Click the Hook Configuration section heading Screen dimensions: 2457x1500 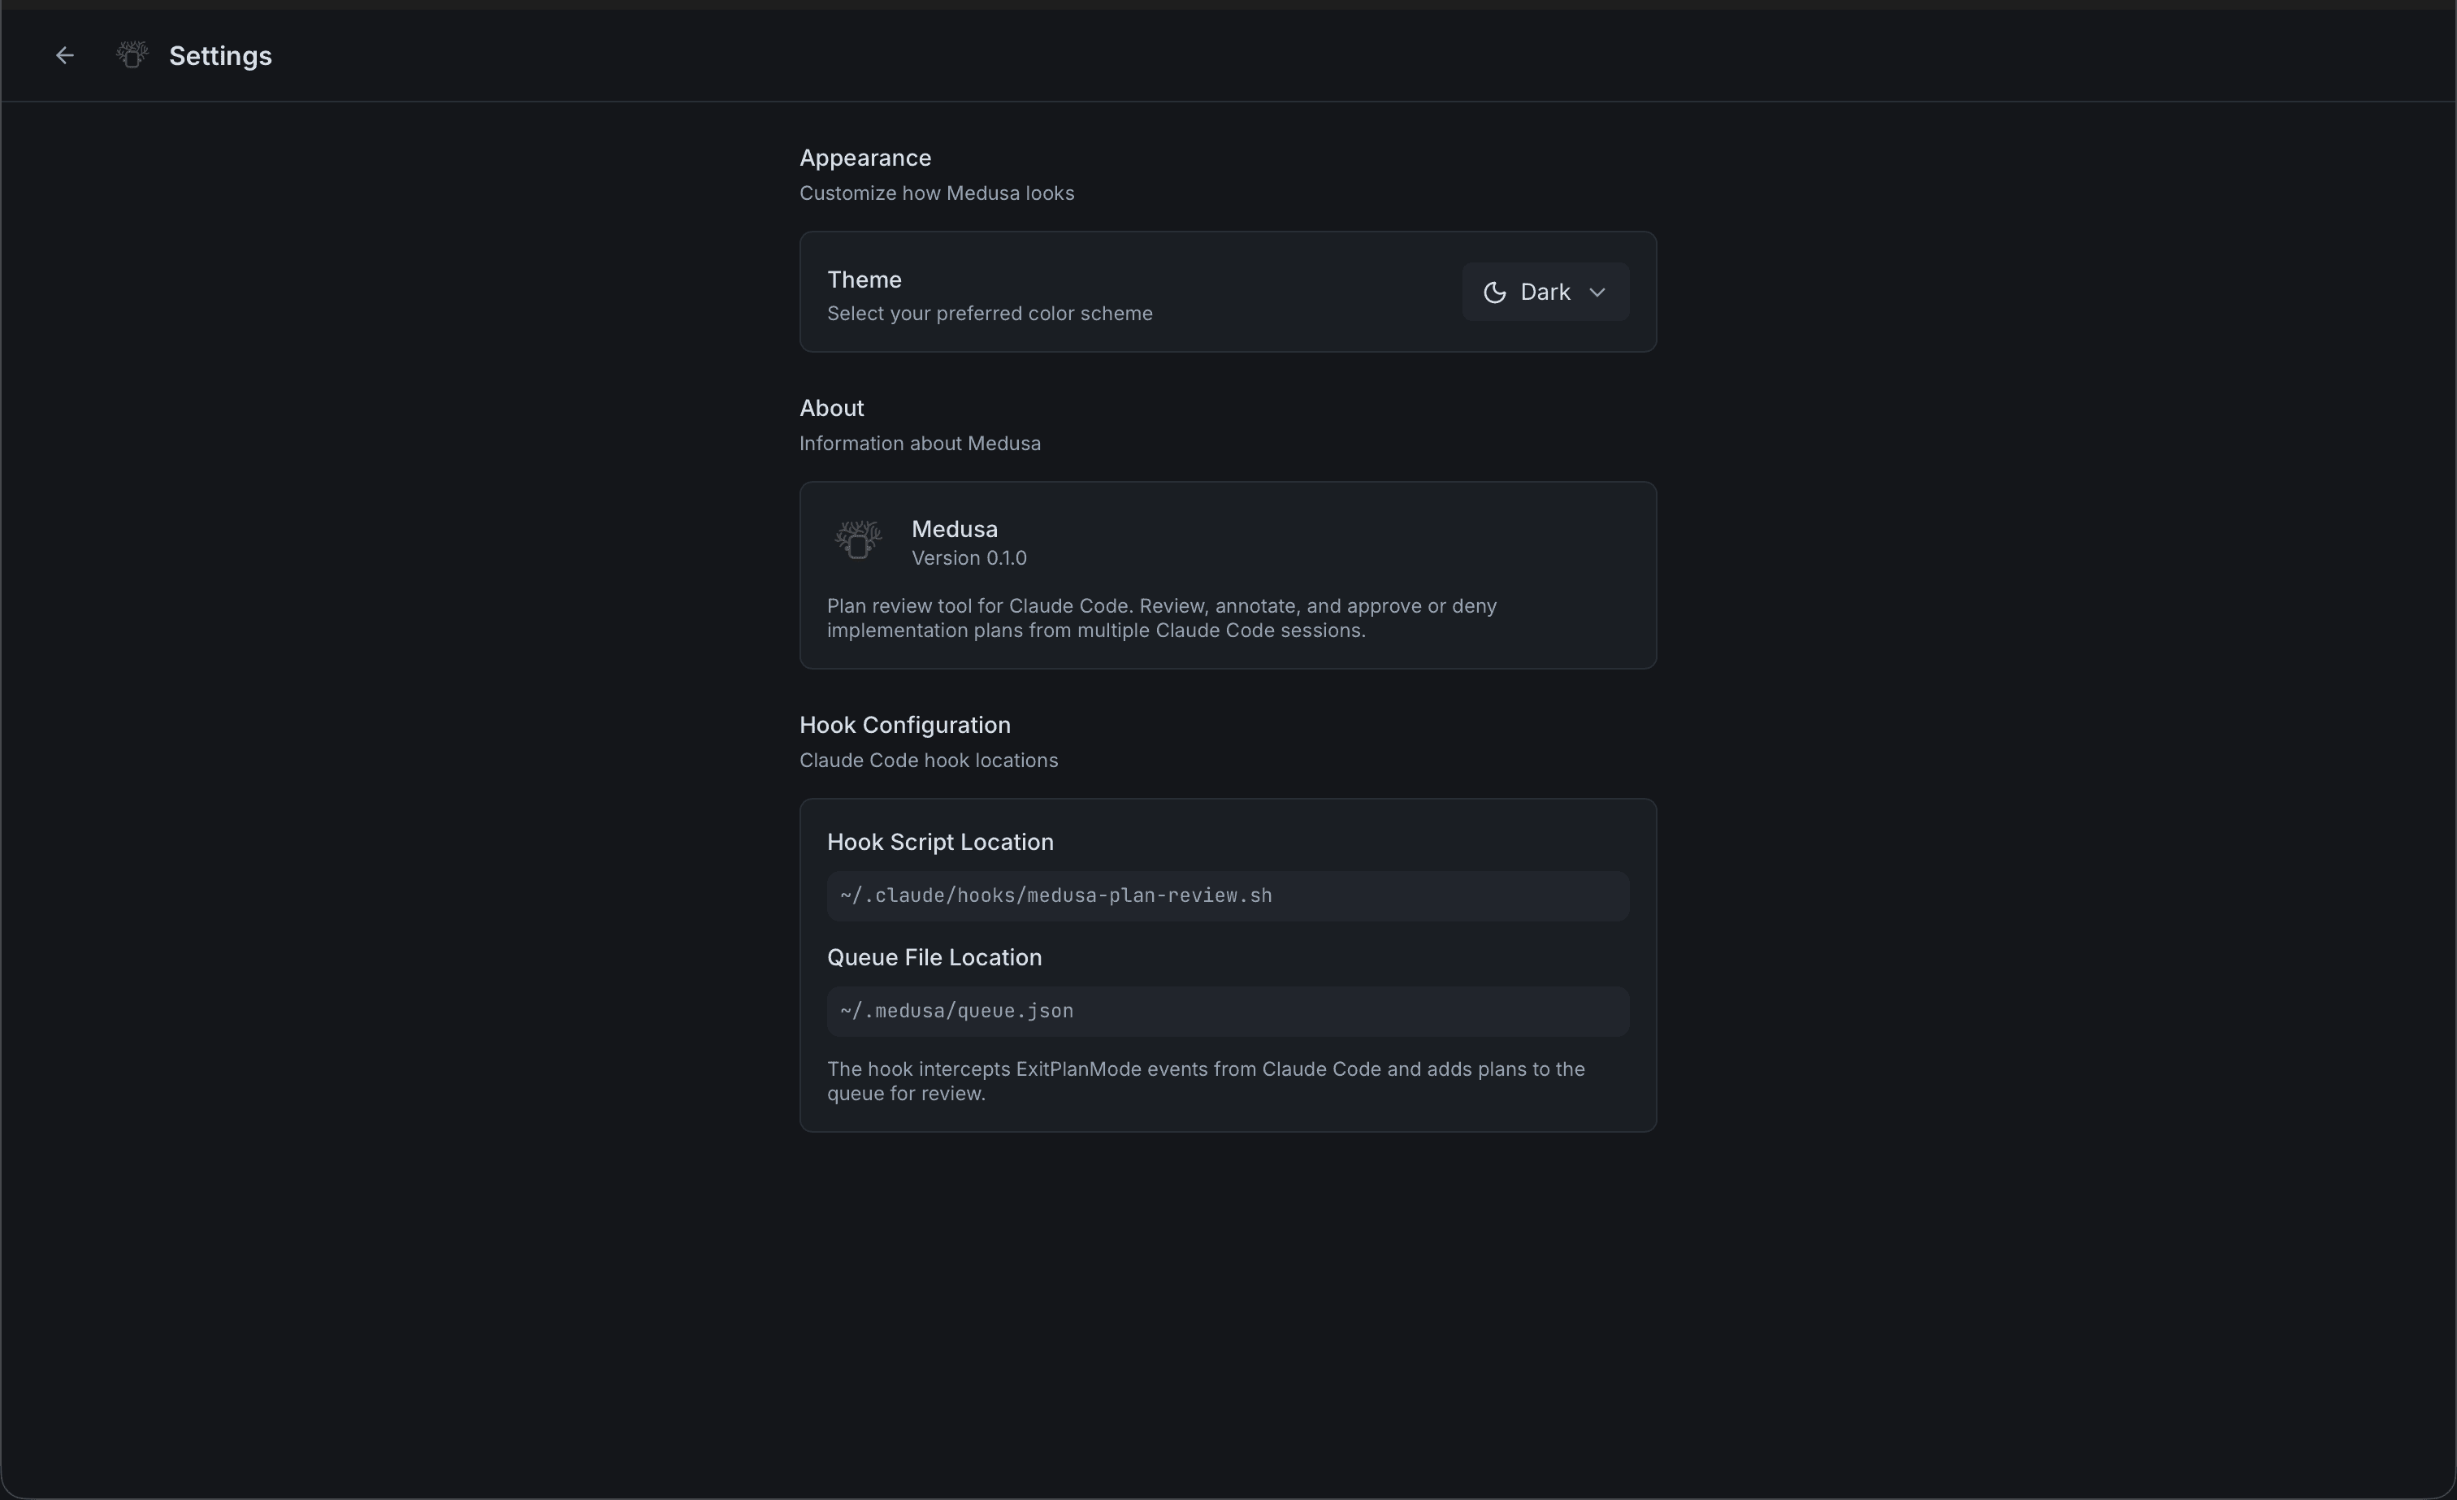[x=903, y=724]
